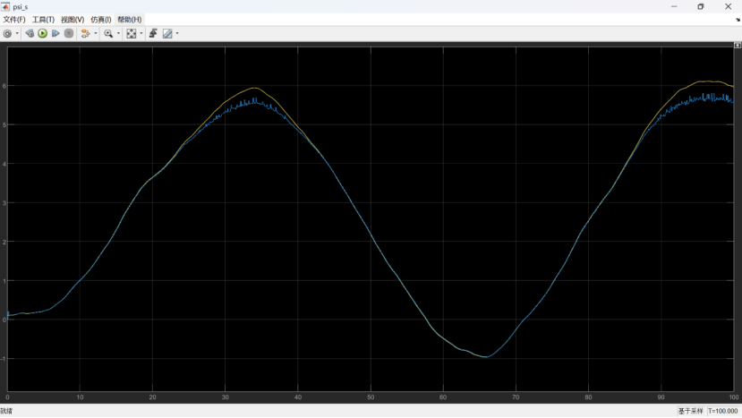This screenshot has height=418, width=742.
Task: Open the zoom tool options dropdown arrow
Action: (x=118, y=33)
